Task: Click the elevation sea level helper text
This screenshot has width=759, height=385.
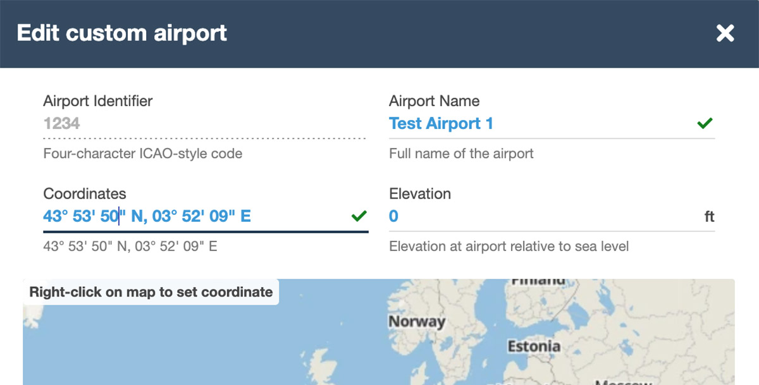Action: pyautogui.click(x=509, y=246)
